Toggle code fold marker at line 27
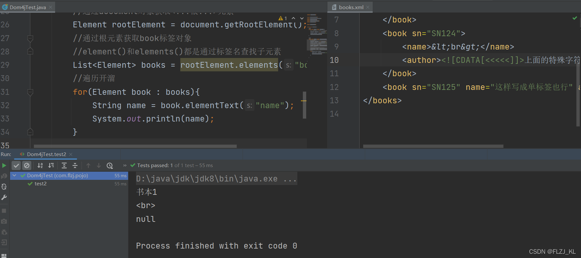 [x=30, y=38]
